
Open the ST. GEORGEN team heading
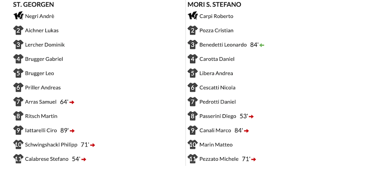pyautogui.click(x=33, y=5)
